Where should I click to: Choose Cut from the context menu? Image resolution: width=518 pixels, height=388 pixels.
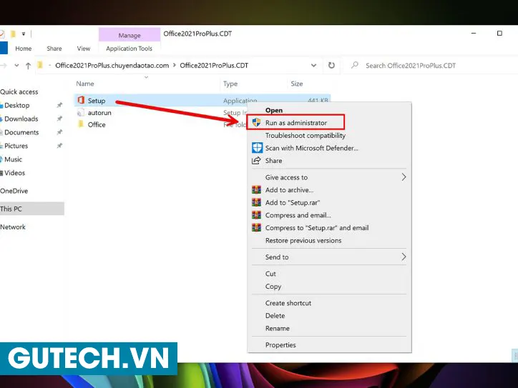pyautogui.click(x=270, y=274)
